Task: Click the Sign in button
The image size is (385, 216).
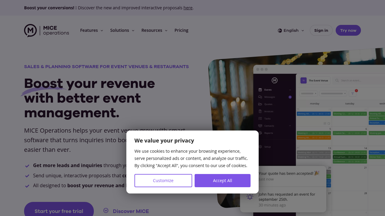Action: 321,30
